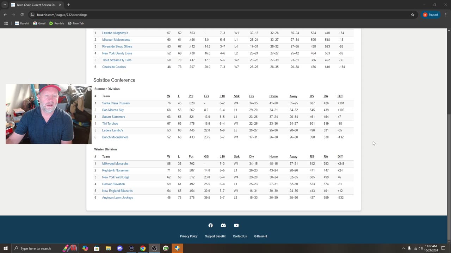Open Google Chrome from the taskbar
The width and height of the screenshot is (451, 253).
coord(143,248)
